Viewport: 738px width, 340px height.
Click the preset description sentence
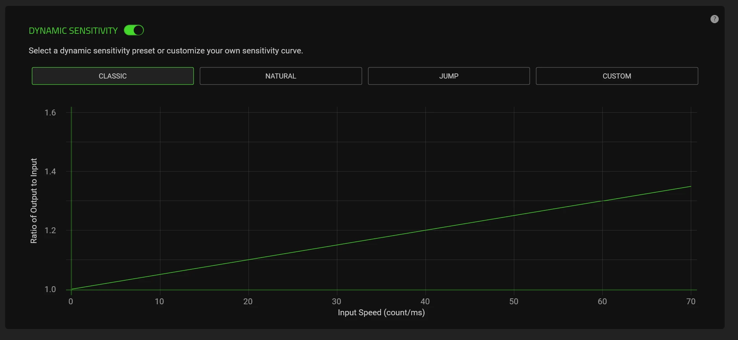click(x=166, y=51)
